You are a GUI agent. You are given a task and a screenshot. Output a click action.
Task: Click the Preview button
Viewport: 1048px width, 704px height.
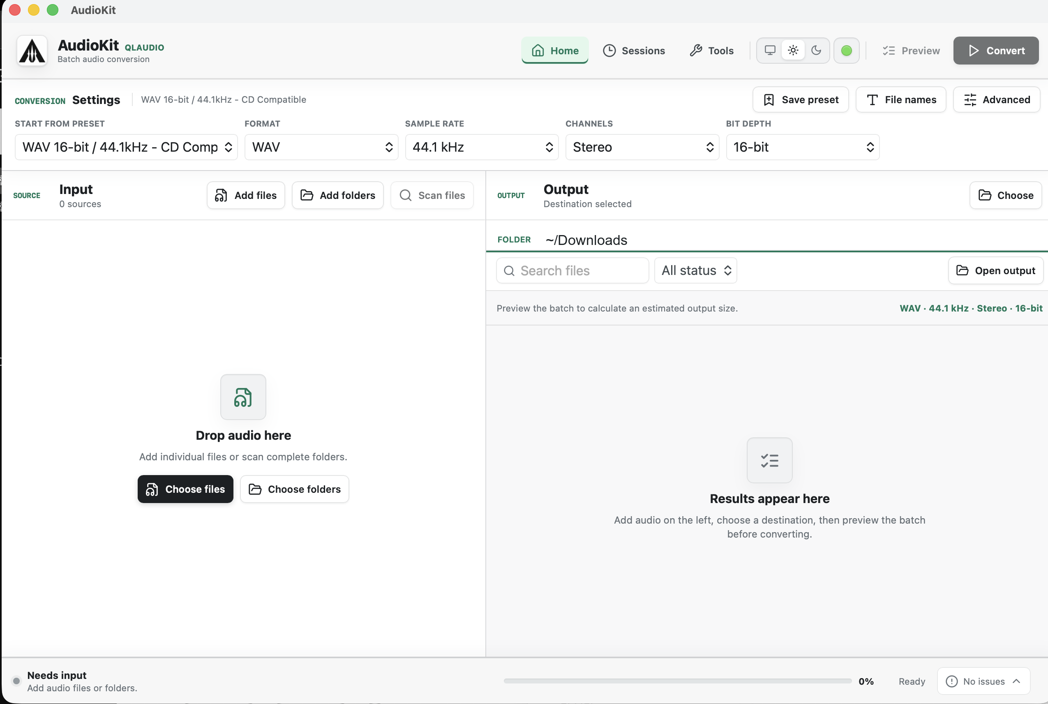pyautogui.click(x=911, y=50)
